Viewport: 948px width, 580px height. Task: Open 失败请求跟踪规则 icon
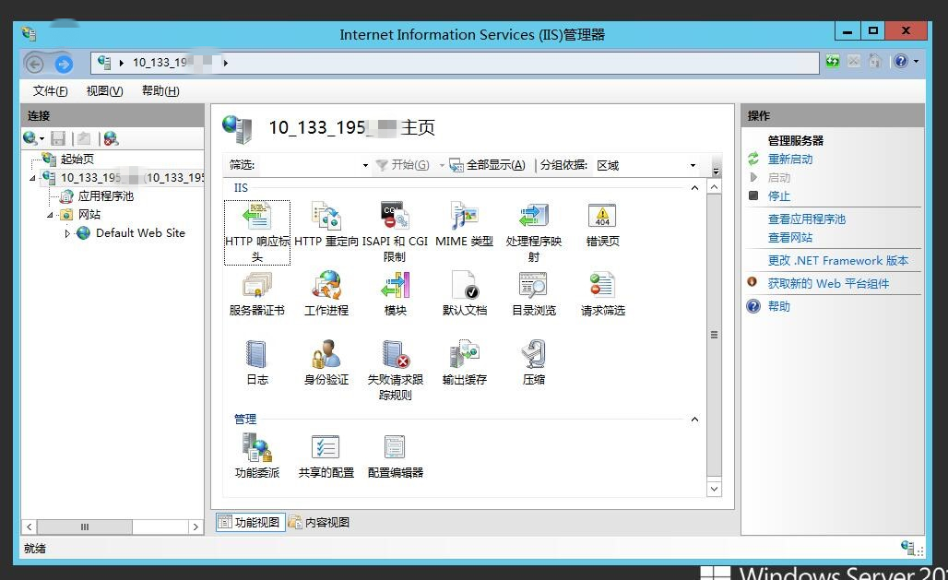pyautogui.click(x=395, y=371)
